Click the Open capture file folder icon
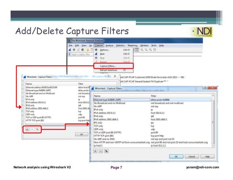The height and width of the screenshot is (180, 233). 88,50
